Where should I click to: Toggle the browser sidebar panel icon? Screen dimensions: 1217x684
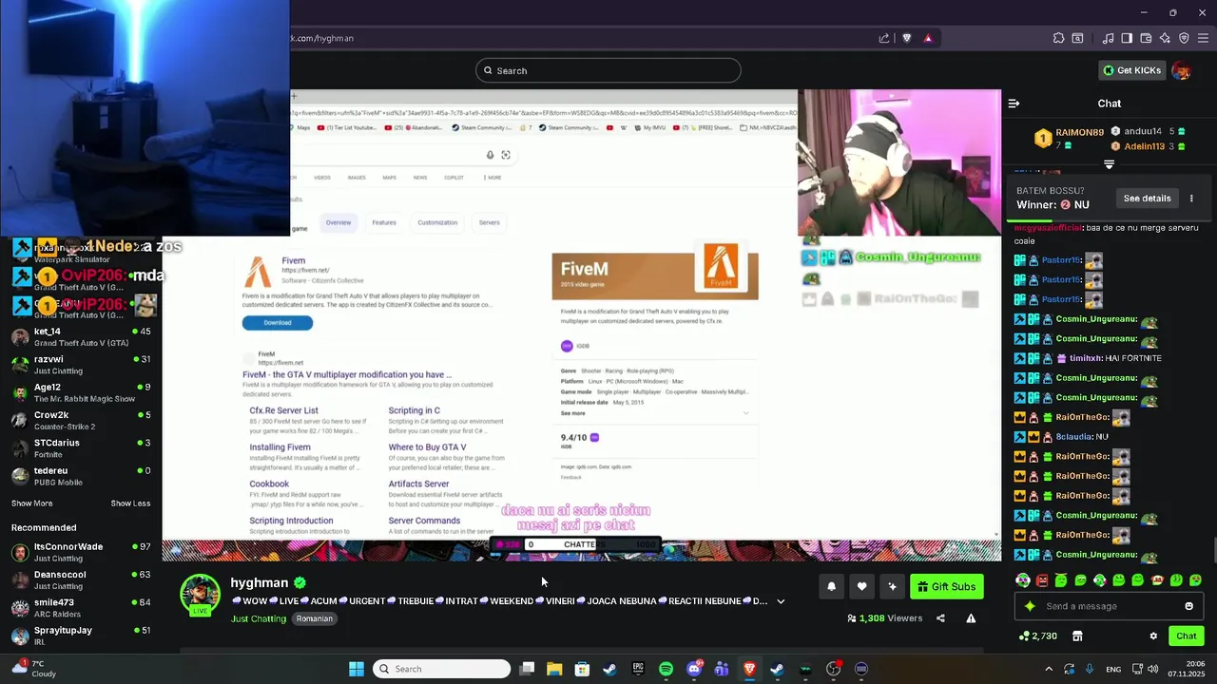pyautogui.click(x=1127, y=38)
